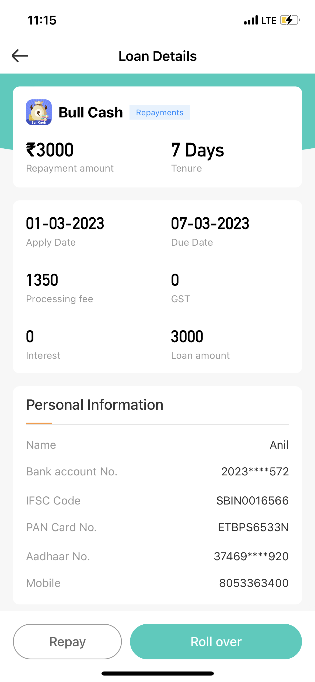
Task: Tap the battery charging status icon
Action: (x=290, y=20)
